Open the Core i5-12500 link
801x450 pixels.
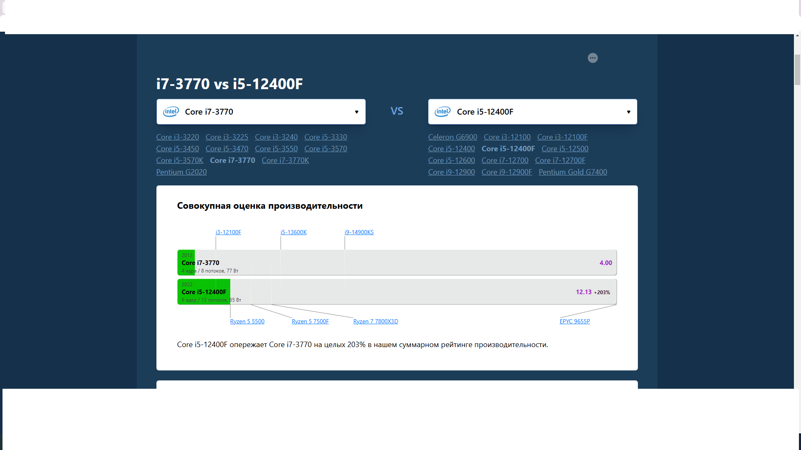[565, 149]
